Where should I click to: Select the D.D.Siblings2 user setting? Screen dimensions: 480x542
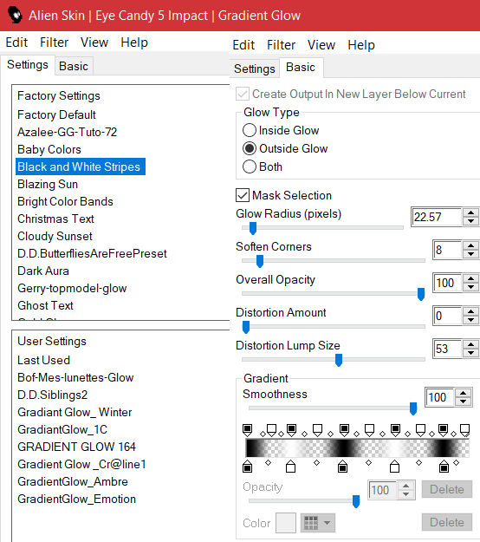53,395
